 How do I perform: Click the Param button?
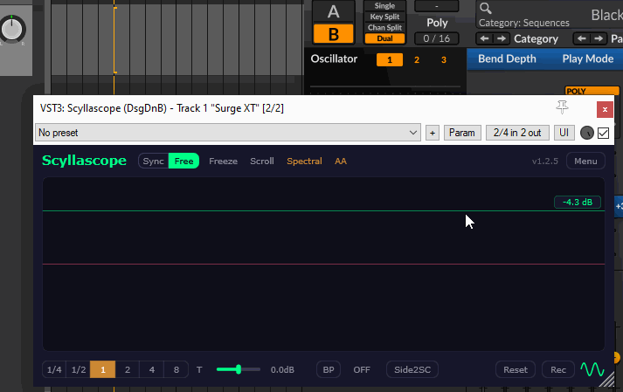point(462,133)
